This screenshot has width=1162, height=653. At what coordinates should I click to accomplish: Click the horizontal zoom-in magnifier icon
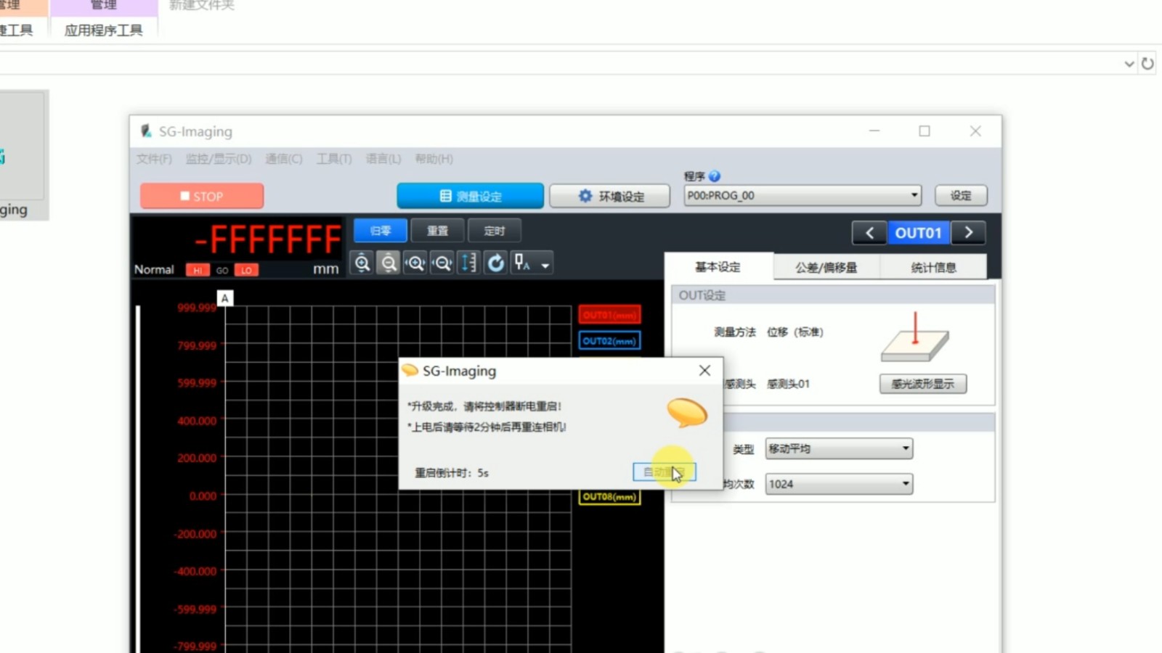pyautogui.click(x=415, y=263)
